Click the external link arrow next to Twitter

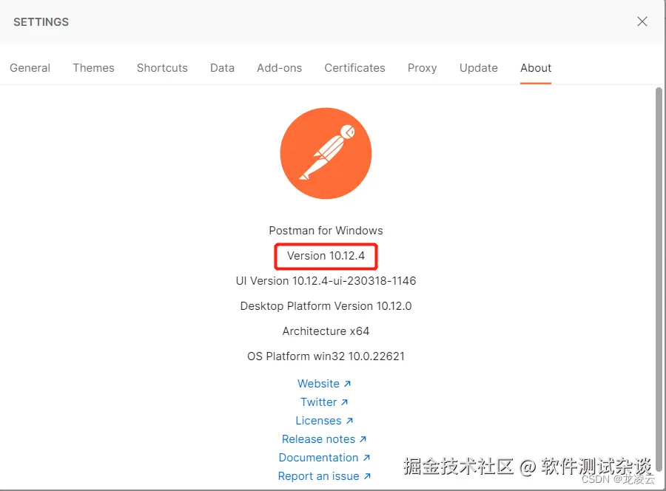point(346,402)
